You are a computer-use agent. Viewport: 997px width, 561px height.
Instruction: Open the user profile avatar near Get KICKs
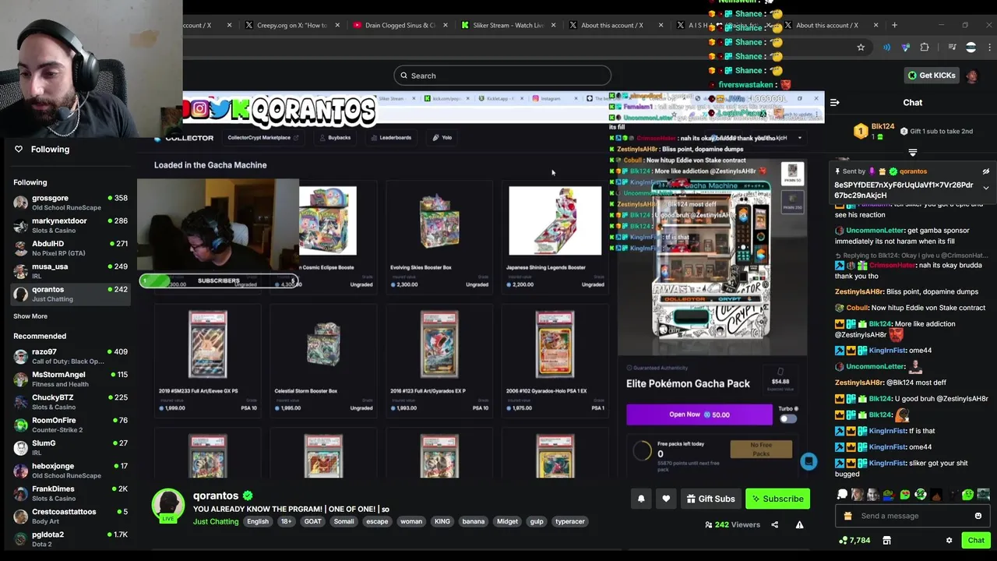[x=971, y=76]
